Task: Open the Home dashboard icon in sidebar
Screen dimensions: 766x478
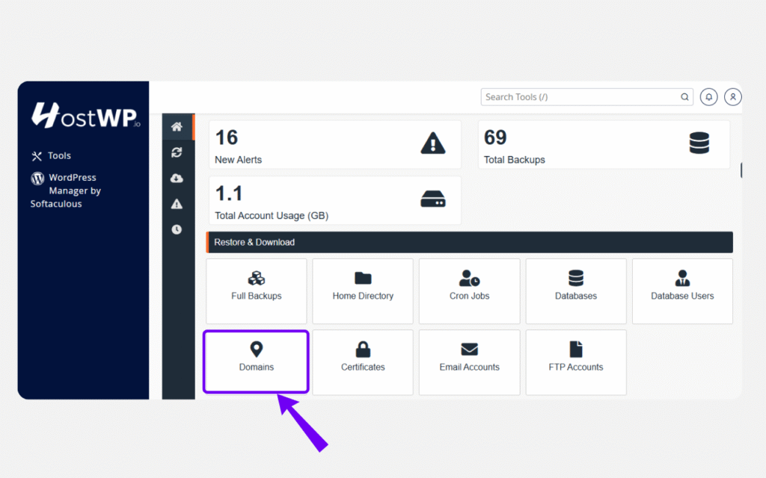Action: (177, 127)
